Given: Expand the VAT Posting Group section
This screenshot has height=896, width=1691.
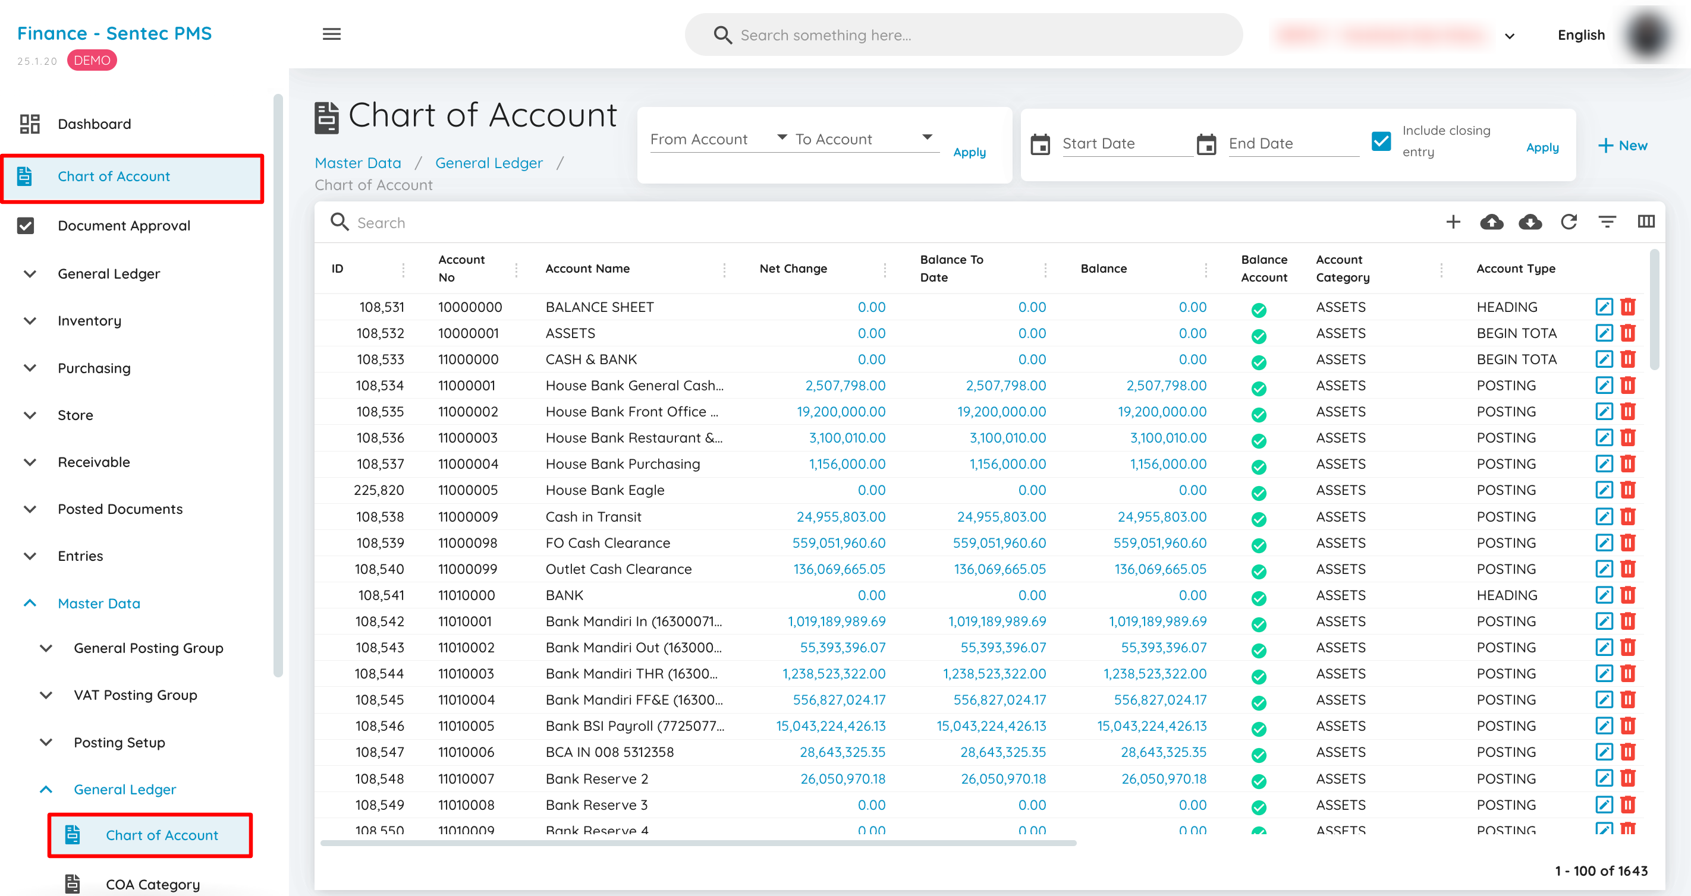Looking at the screenshot, I should 134,695.
